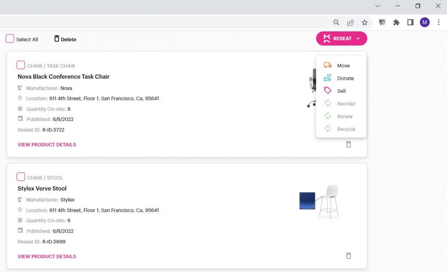Viewport: 447px width, 272px height.
Task: Click Quantity On-site value 6
Action: point(69,221)
